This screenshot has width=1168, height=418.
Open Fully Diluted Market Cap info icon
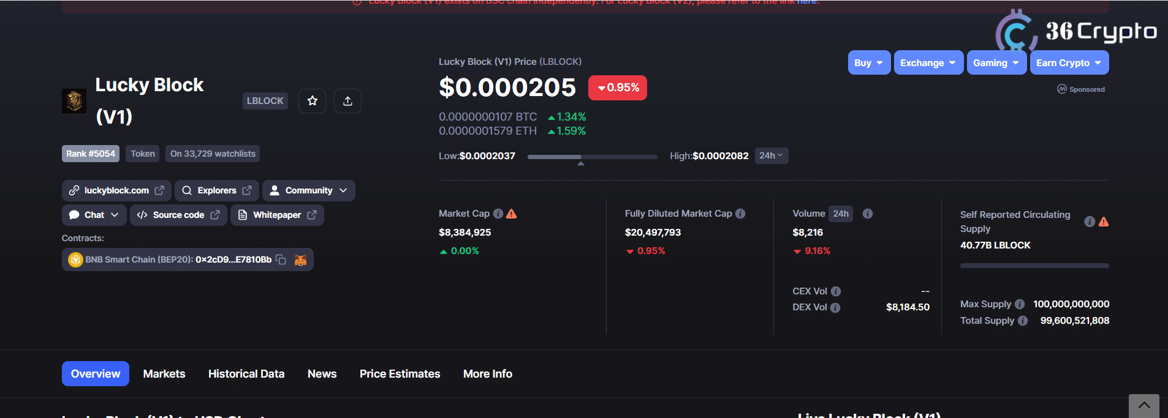(x=740, y=214)
